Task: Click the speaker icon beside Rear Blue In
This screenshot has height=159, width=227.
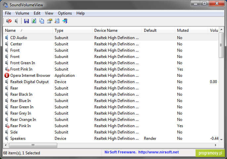Action: (x=7, y=101)
